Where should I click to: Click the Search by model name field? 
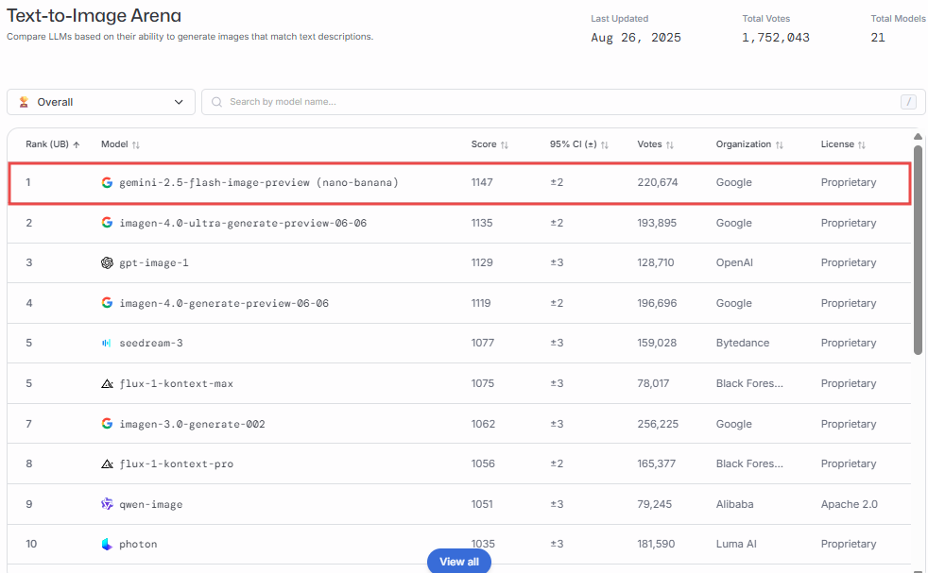pyautogui.click(x=563, y=102)
